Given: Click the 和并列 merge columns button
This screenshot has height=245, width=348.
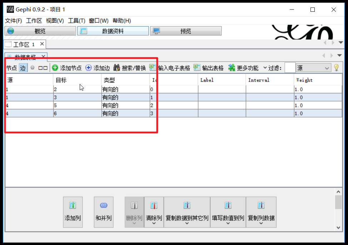Looking at the screenshot, I should [x=104, y=212].
